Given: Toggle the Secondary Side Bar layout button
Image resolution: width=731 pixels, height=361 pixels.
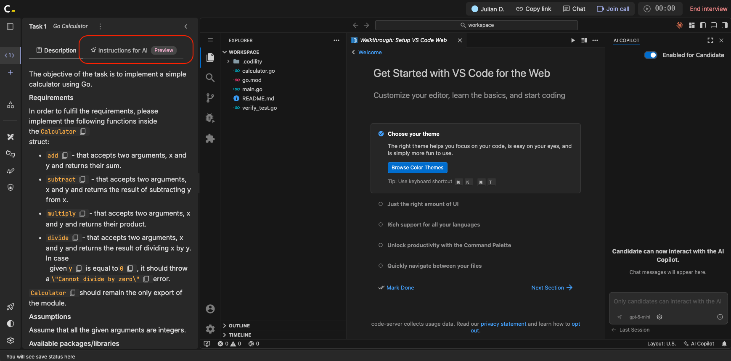Looking at the screenshot, I should coord(725,25).
